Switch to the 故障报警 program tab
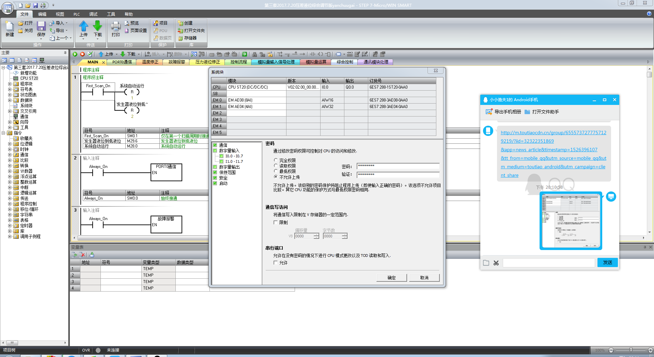Screen dimensions: 654x357 (x=176, y=62)
